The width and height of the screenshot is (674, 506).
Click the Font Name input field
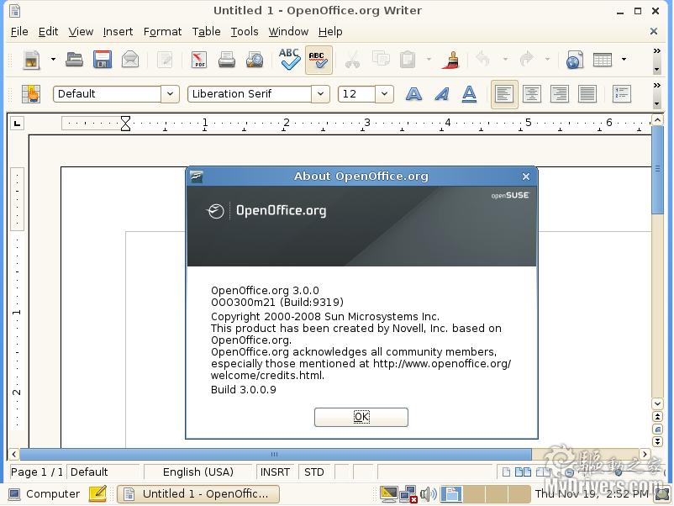tap(250, 94)
